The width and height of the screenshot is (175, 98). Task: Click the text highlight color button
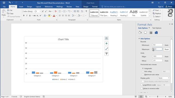[49, 16]
